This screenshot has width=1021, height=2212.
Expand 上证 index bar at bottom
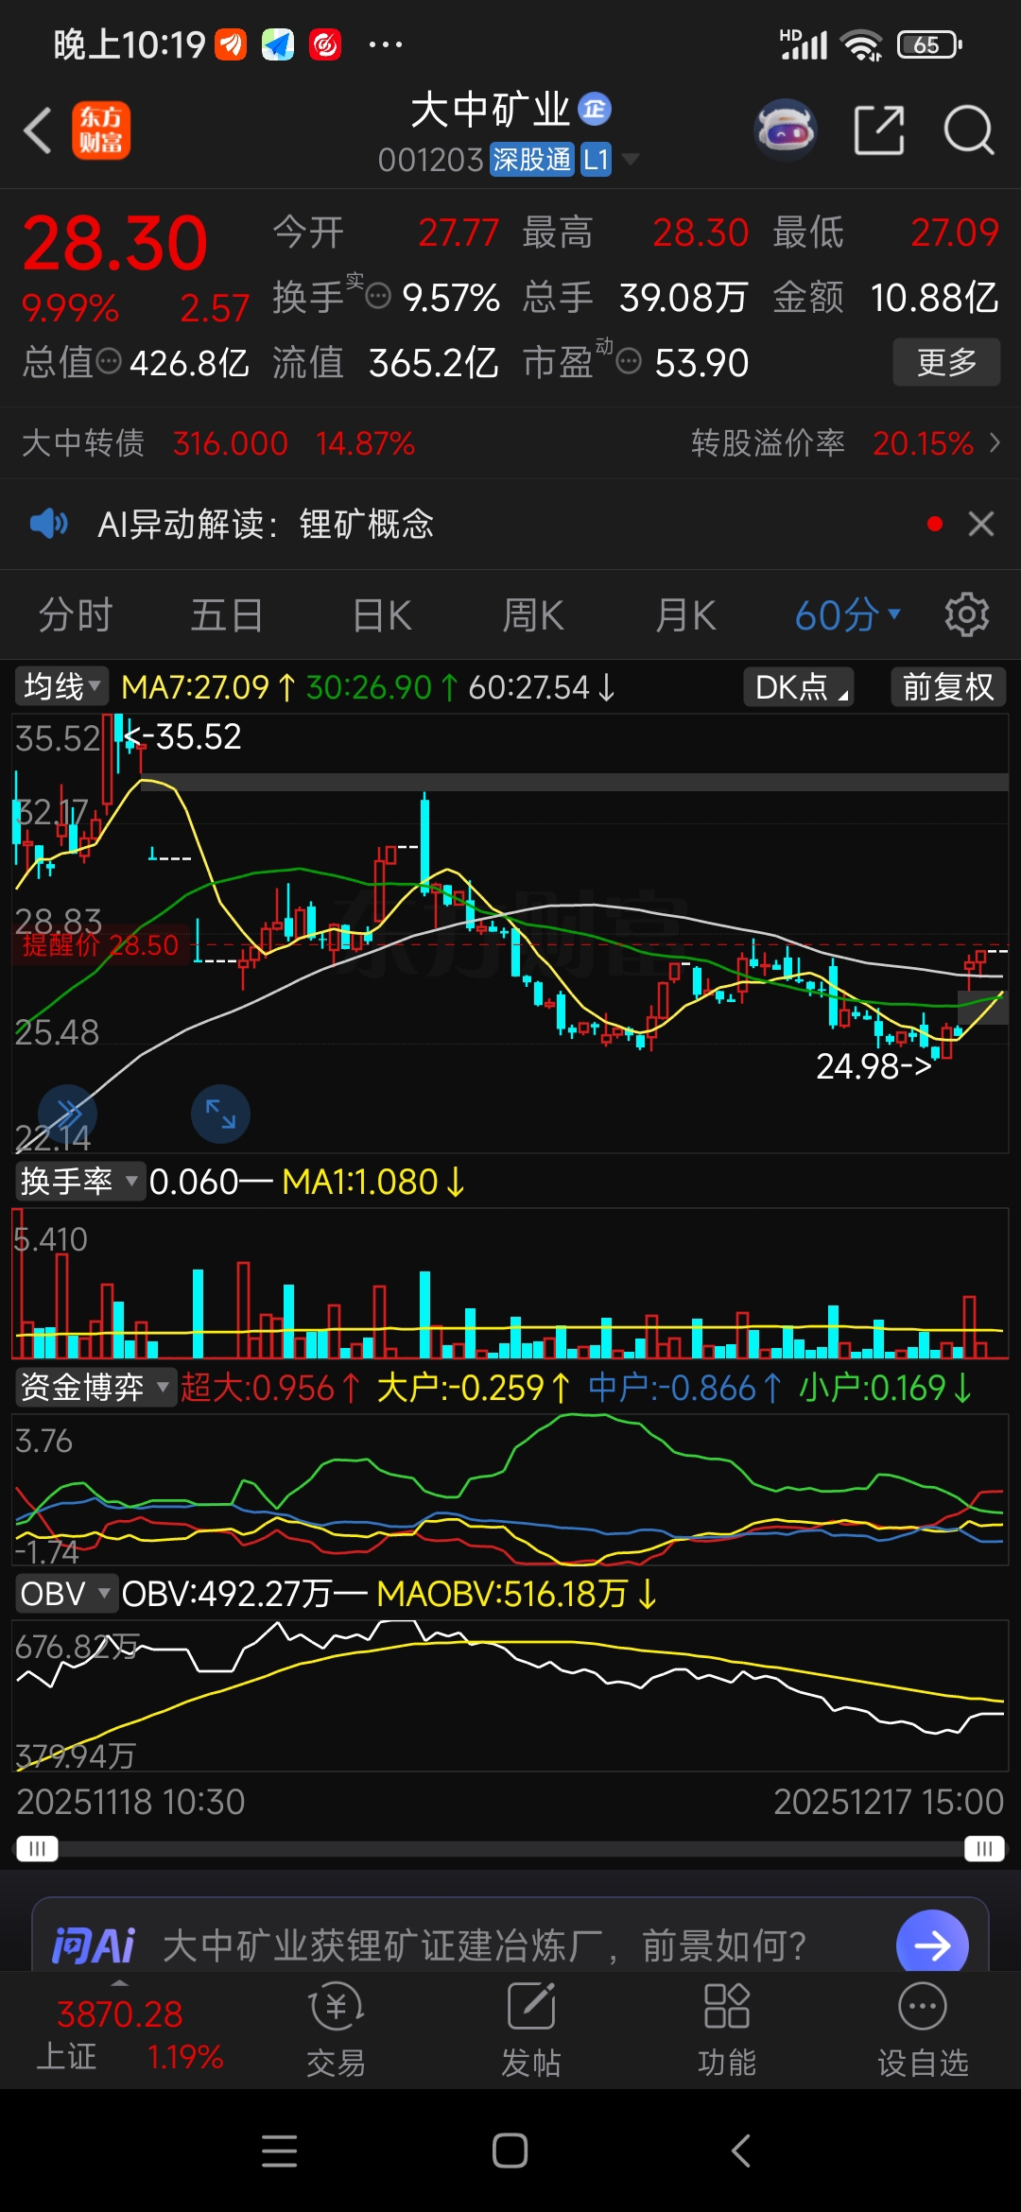pyautogui.click(x=119, y=1981)
